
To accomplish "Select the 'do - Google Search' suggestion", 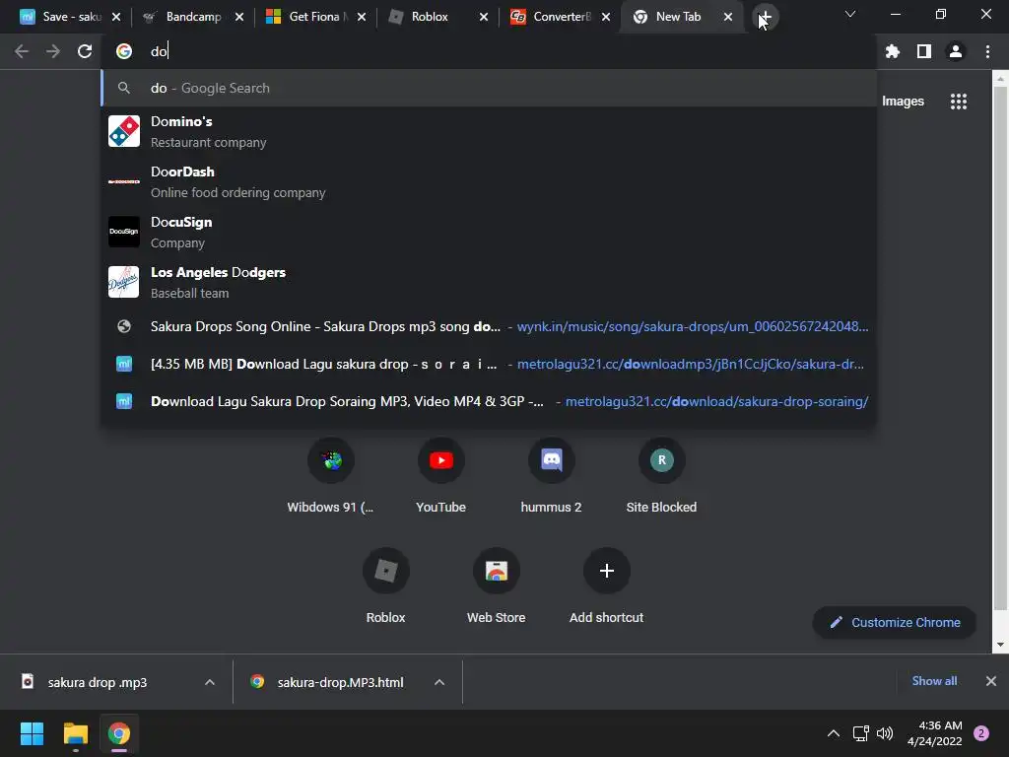I will click(x=489, y=88).
